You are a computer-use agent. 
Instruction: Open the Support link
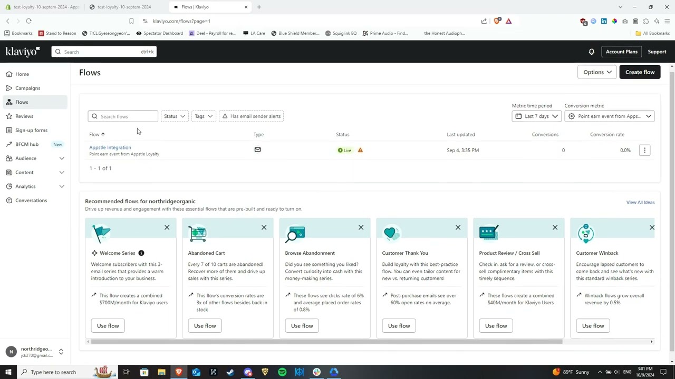coord(657,52)
